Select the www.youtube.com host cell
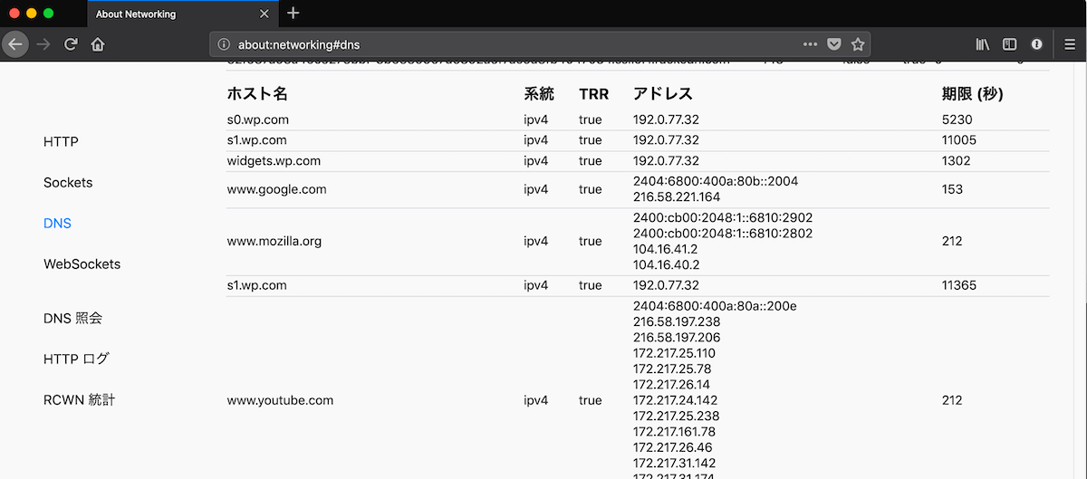 tap(280, 400)
